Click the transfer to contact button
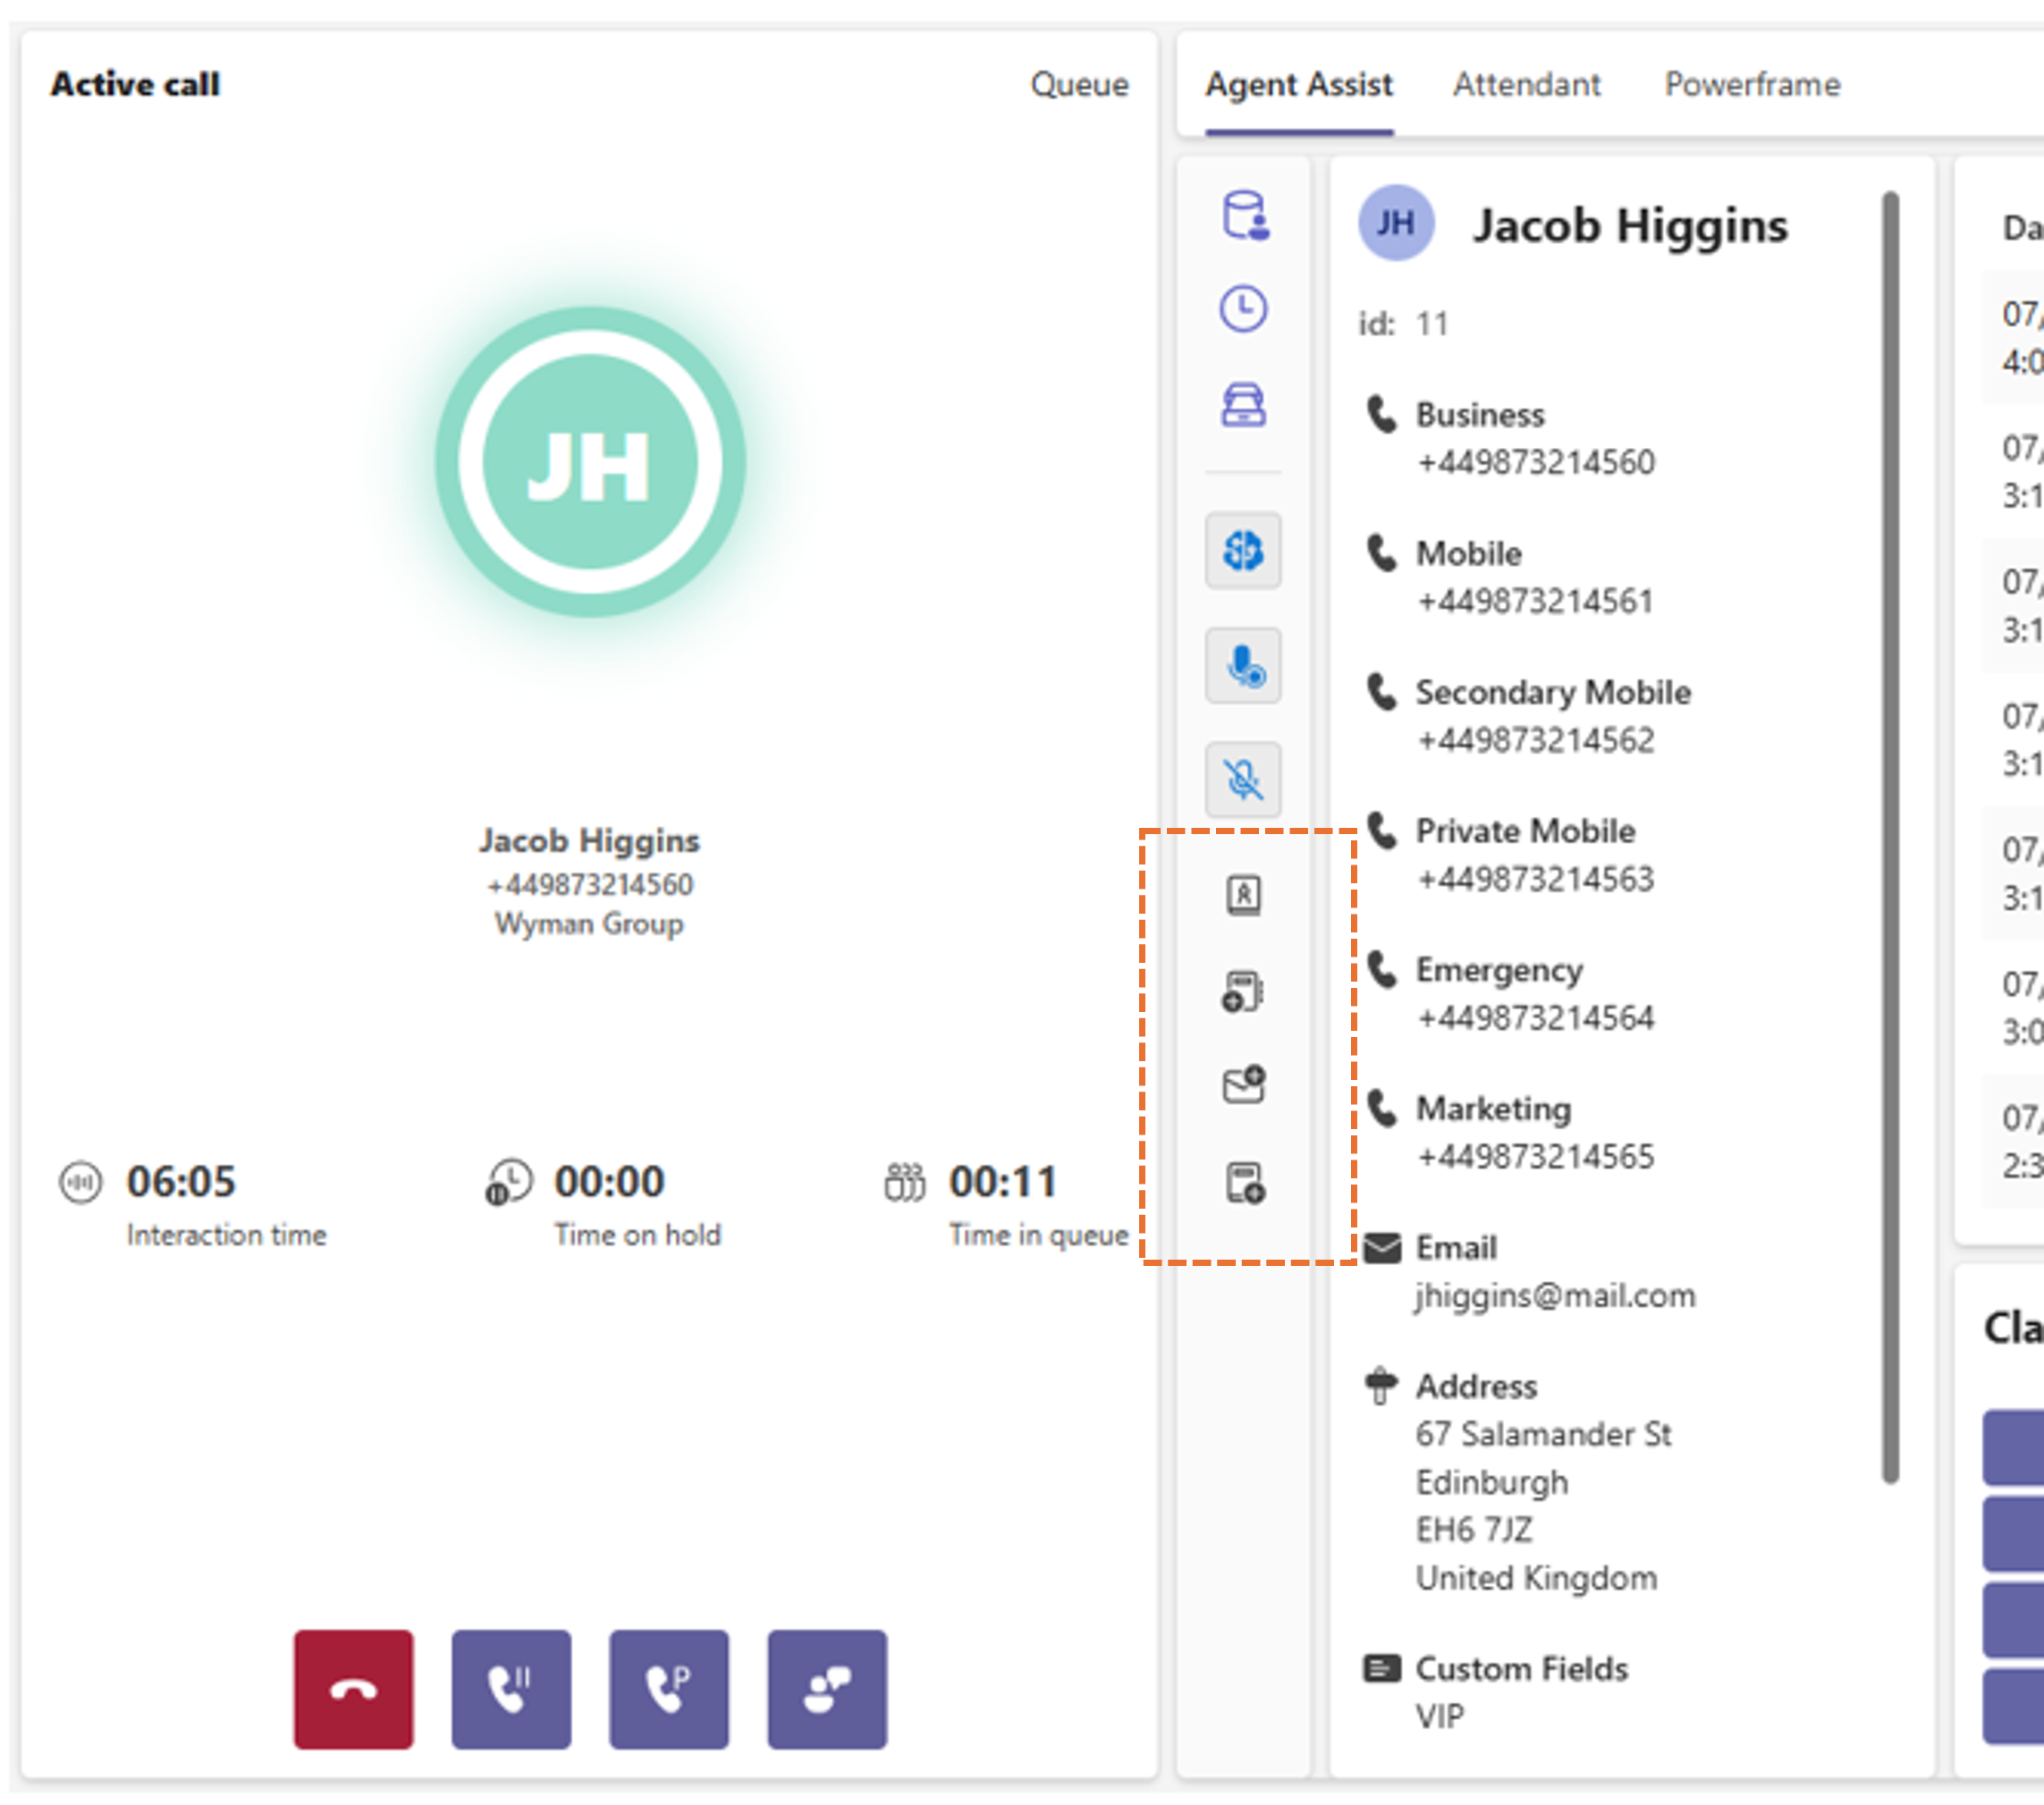Viewport: 2044px width, 1805px height. pyautogui.click(x=827, y=1689)
